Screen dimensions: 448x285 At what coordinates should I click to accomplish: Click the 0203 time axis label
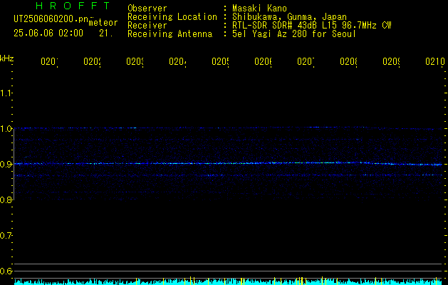135,61
